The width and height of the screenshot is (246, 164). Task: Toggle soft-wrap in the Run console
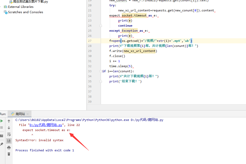tap(9, 134)
